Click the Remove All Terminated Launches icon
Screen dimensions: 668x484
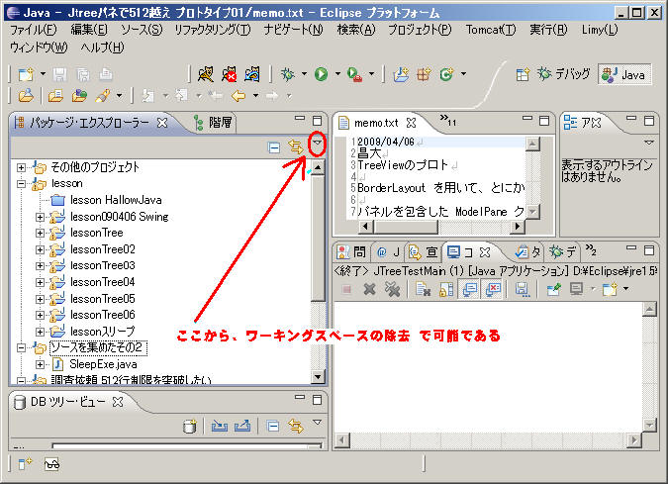click(x=392, y=290)
